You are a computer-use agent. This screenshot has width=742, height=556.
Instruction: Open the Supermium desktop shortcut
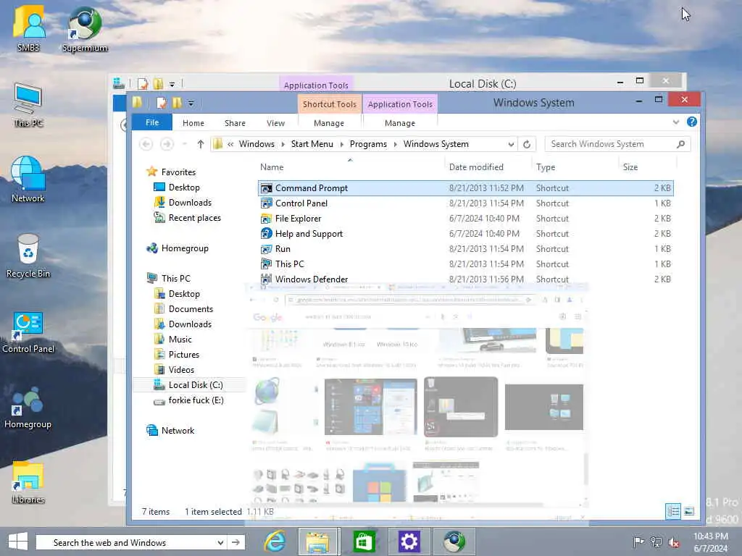coord(85,29)
